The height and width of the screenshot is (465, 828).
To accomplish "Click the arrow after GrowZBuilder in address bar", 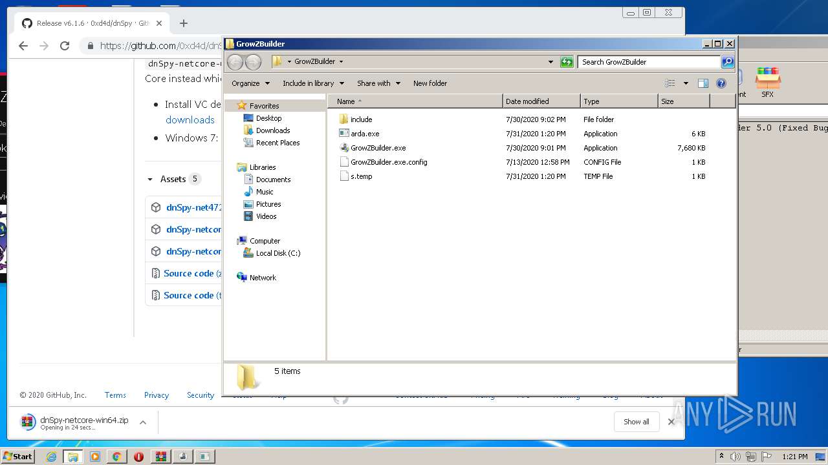I will point(341,62).
